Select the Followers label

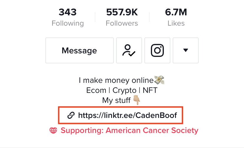[x=122, y=23]
